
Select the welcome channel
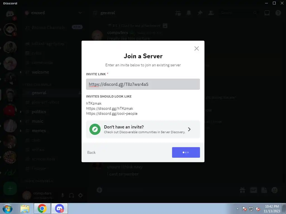40,72
